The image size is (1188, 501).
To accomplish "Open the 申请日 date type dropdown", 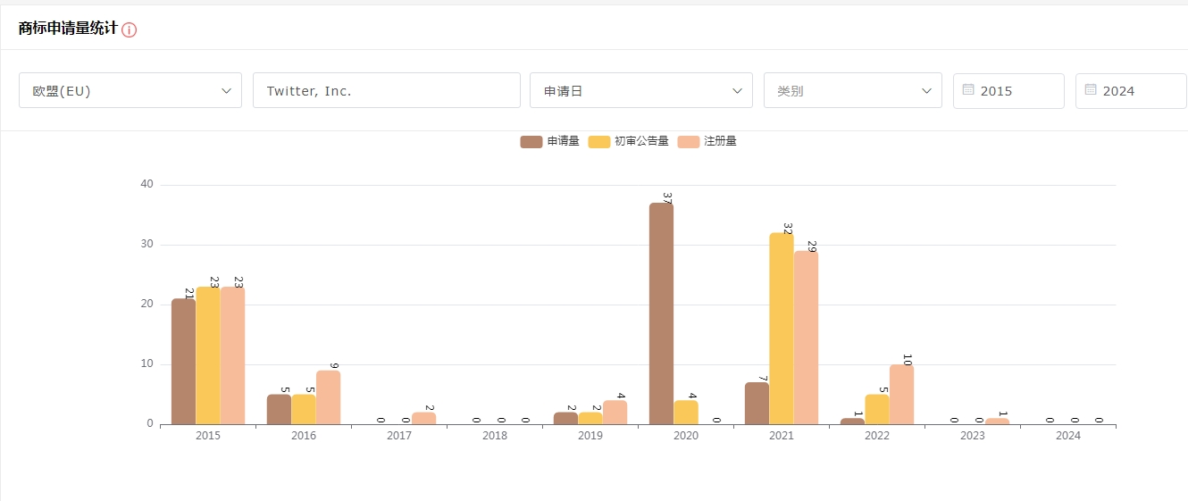I will (x=641, y=90).
